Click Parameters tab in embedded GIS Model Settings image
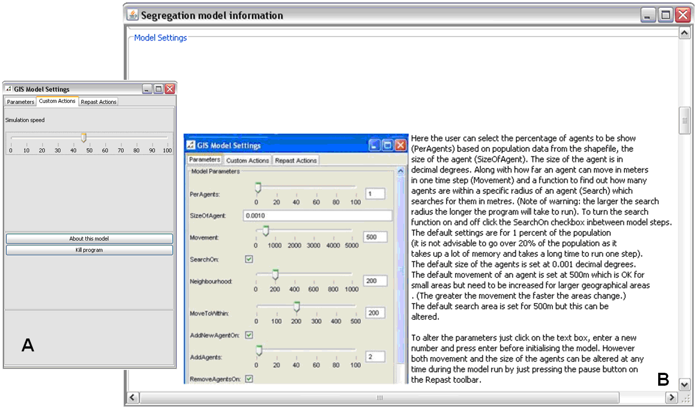 205,160
